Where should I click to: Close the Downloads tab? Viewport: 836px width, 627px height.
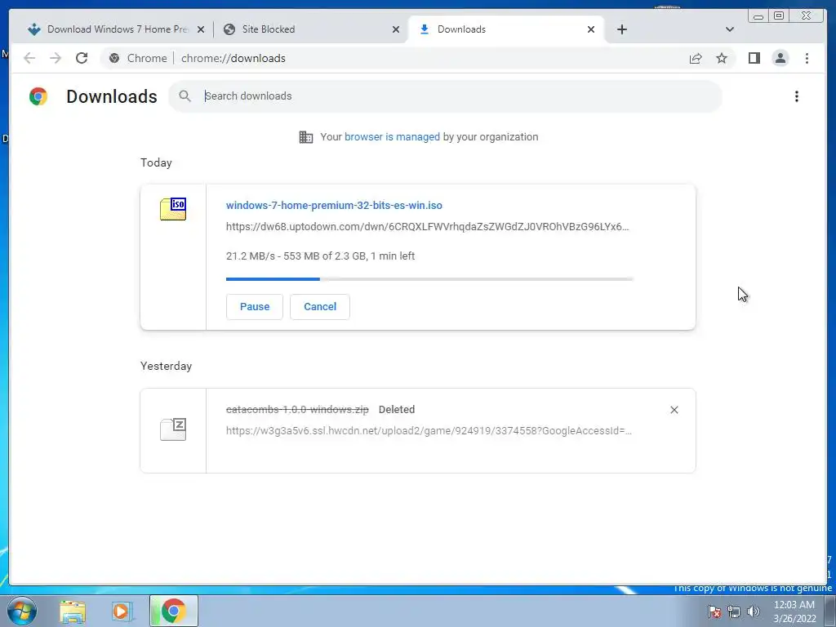(x=591, y=30)
